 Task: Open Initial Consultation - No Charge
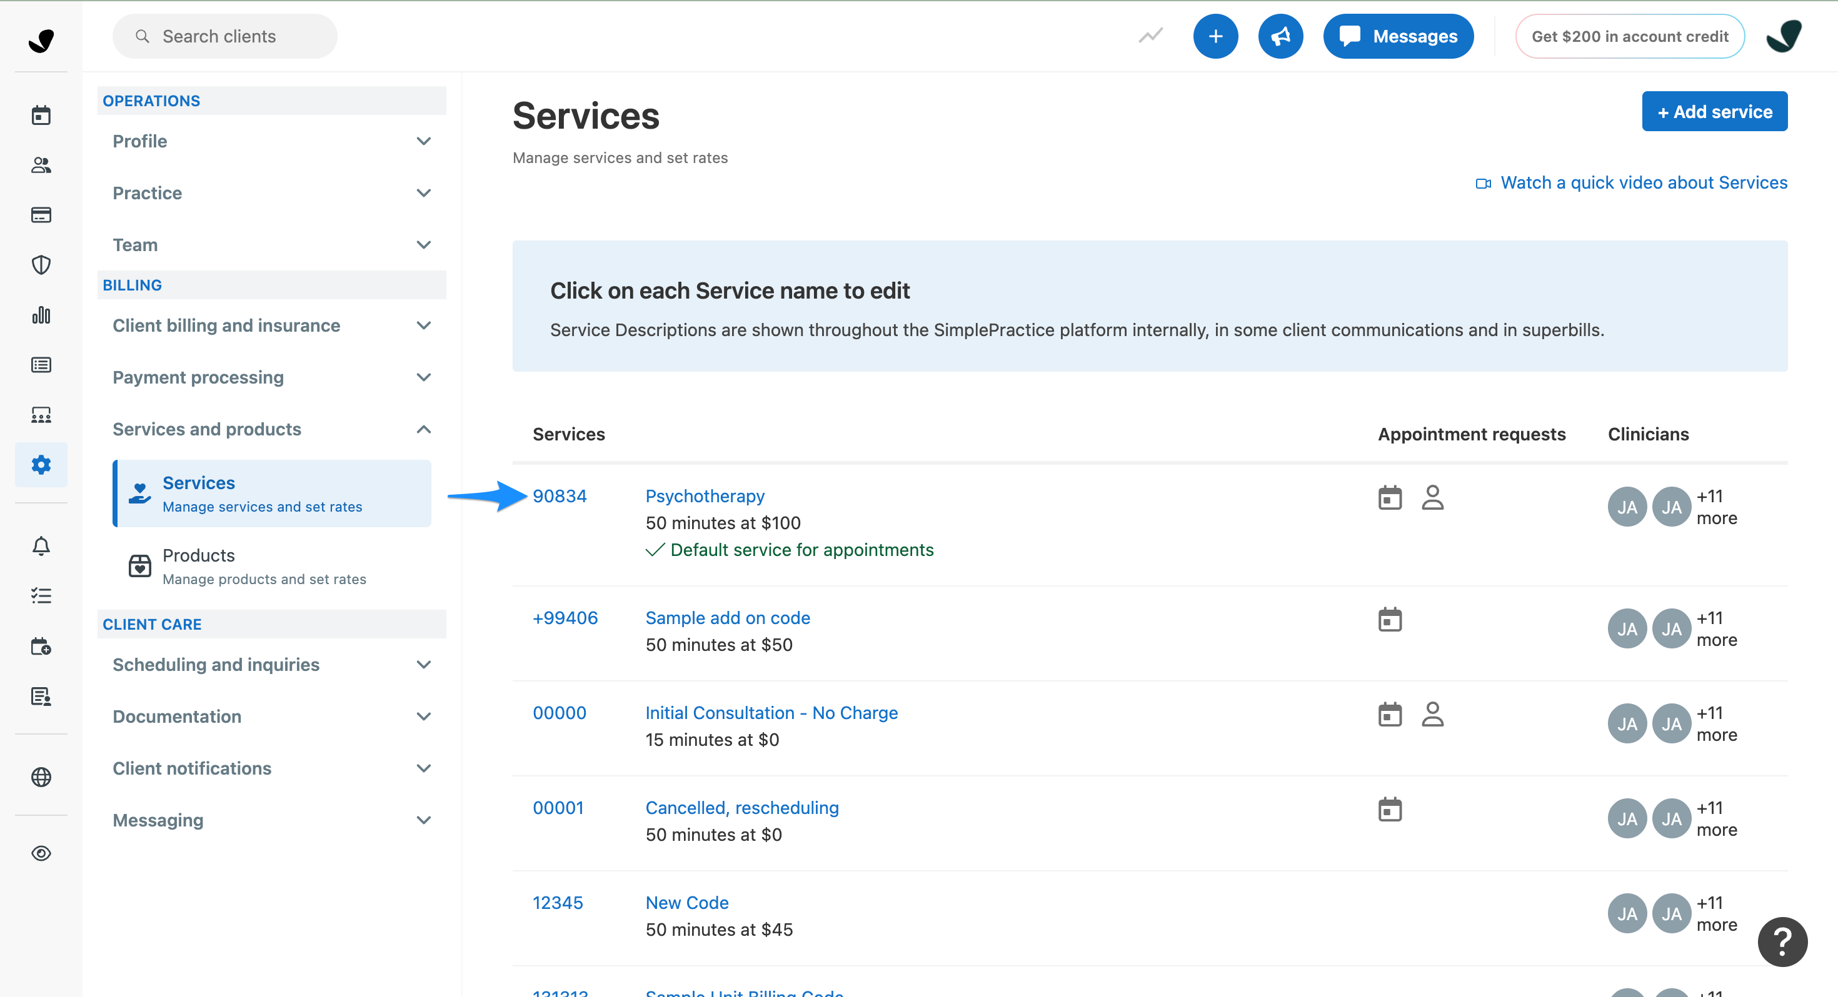point(771,713)
